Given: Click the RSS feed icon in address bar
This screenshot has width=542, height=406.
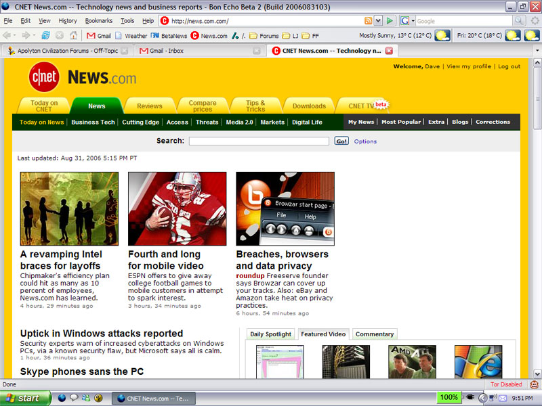Looking at the screenshot, I should [x=368, y=21].
